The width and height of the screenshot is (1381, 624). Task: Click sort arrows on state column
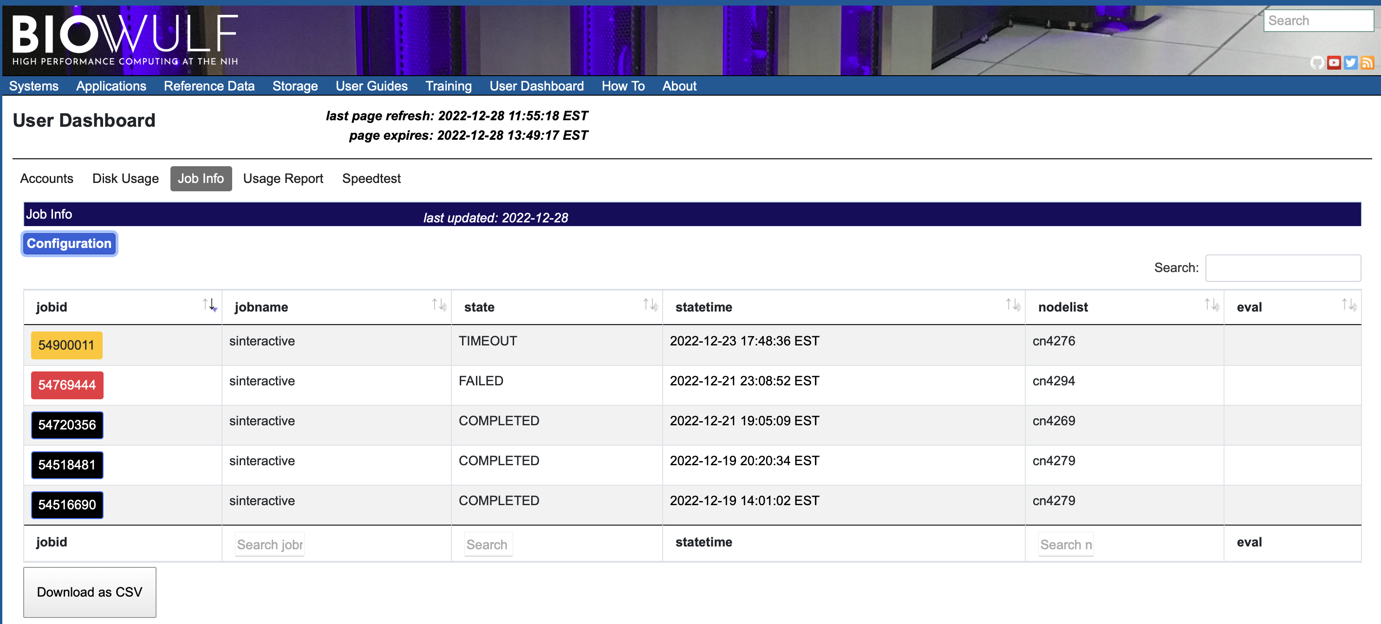(650, 305)
